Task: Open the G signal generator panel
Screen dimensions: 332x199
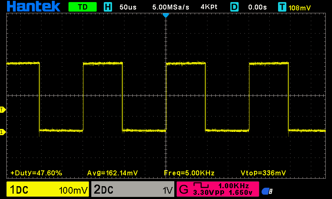Action: point(217,189)
